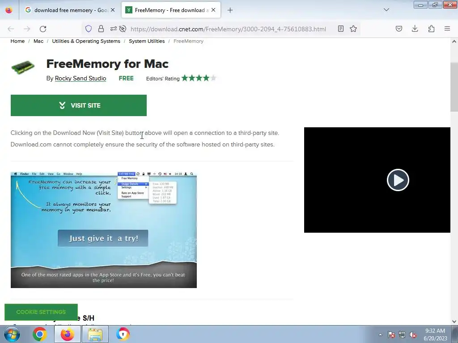Open the taskbar clock showing 9:32 AM

(x=435, y=335)
